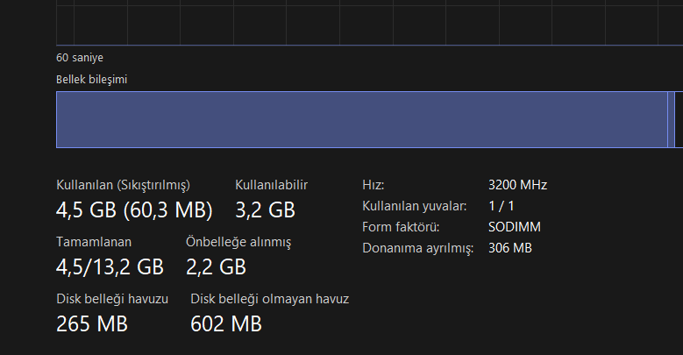Select the 4,5/13,2 GB committed value
683x355 pixels.
(x=110, y=267)
